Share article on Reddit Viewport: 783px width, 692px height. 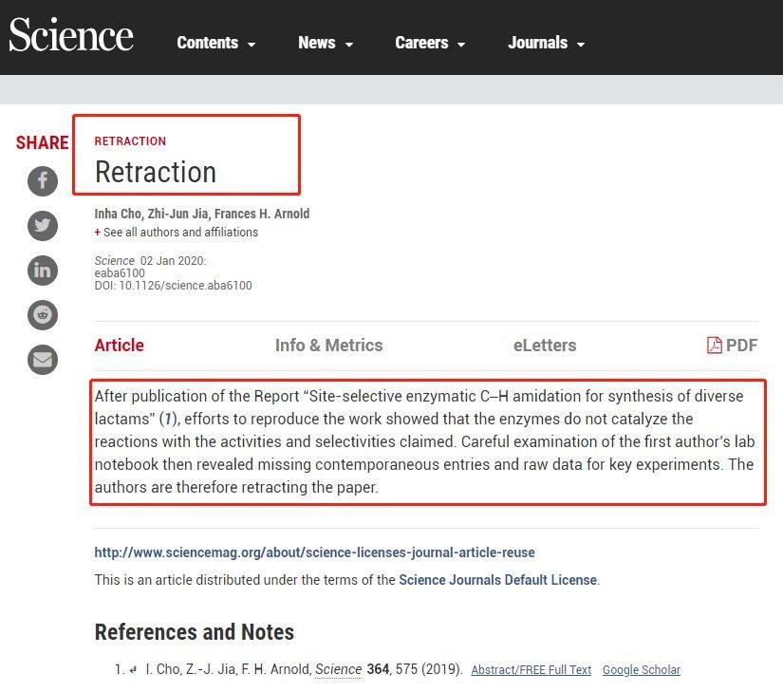coord(43,315)
